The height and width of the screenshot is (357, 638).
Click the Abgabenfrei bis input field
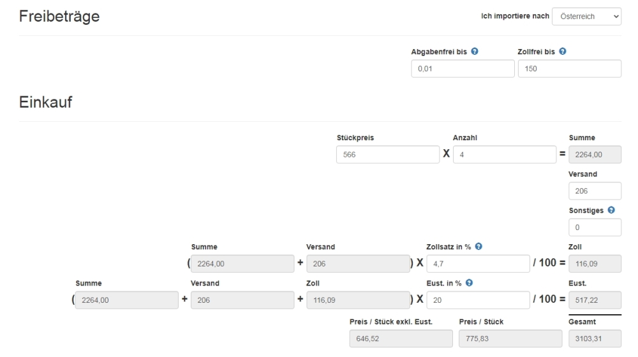(x=463, y=69)
